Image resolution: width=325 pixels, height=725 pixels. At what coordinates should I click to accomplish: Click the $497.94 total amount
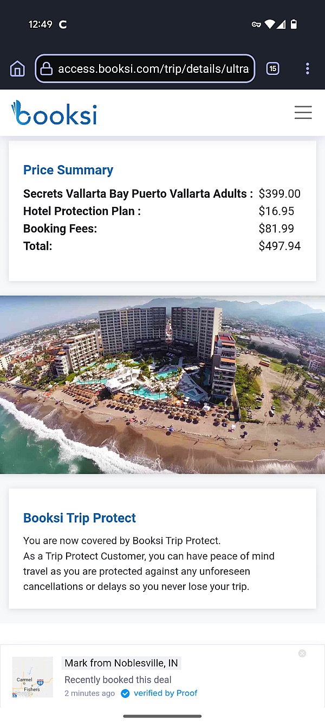[x=279, y=246]
